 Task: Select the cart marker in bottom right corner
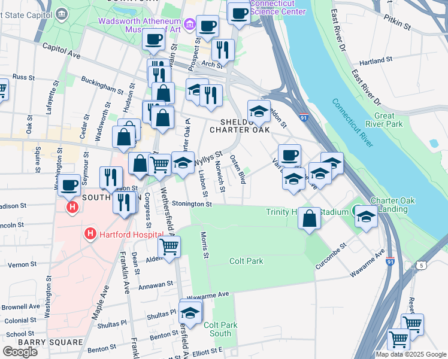398,340
